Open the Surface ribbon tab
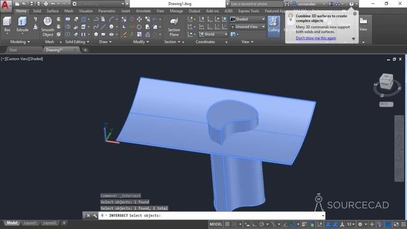Screen dimensions: 407x229 (x=52, y=11)
